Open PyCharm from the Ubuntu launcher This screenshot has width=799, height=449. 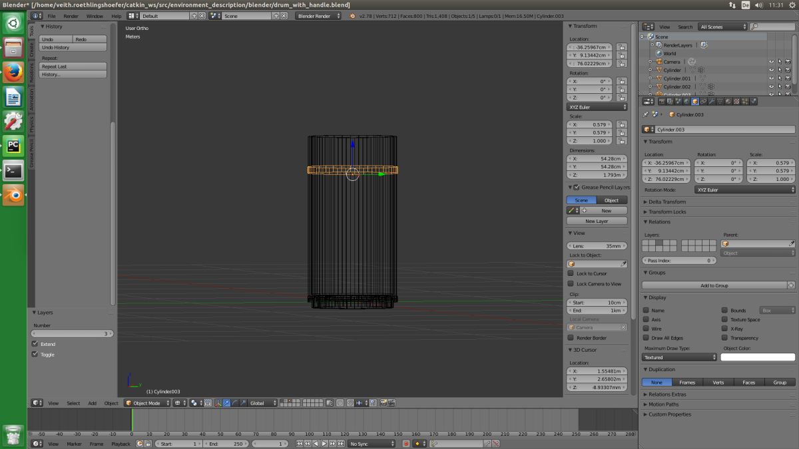[13, 146]
